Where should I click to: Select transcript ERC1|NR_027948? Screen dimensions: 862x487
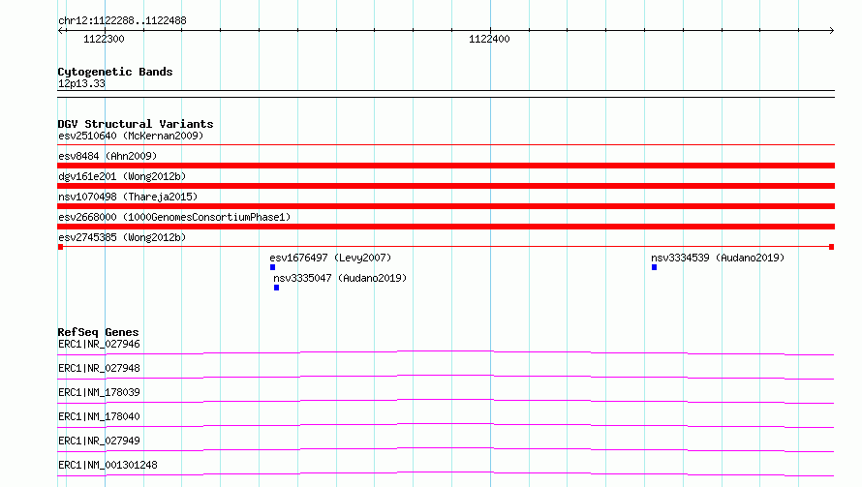pos(99,368)
